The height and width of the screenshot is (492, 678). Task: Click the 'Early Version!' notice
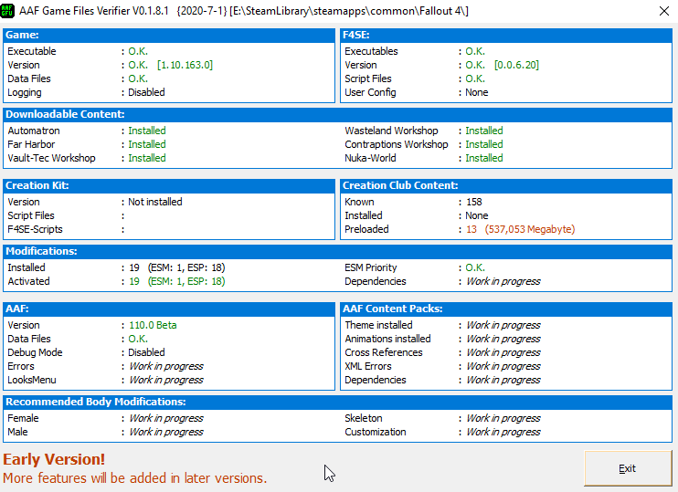[x=54, y=459]
